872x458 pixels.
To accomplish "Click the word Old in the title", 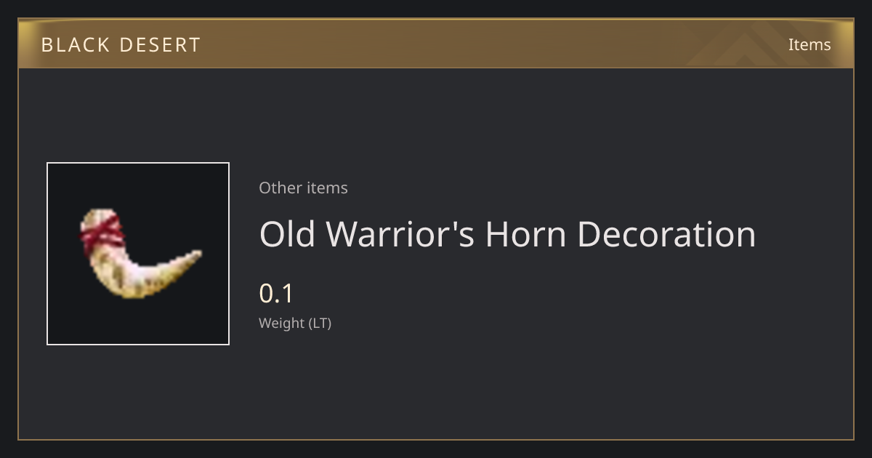I will [287, 234].
